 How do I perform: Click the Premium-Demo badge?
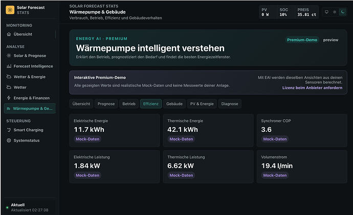coord(302,40)
